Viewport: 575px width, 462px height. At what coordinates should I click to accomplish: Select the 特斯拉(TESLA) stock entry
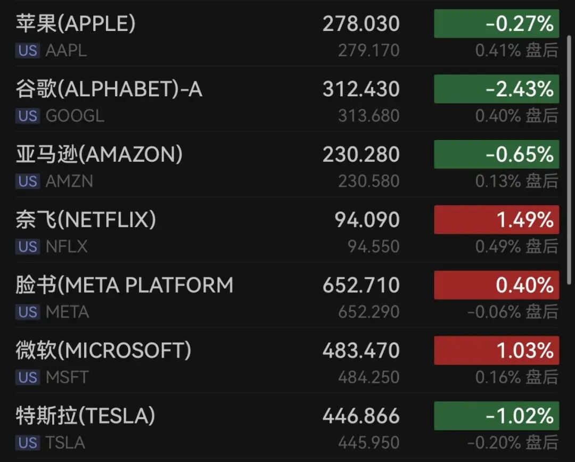pyautogui.click(x=85, y=416)
